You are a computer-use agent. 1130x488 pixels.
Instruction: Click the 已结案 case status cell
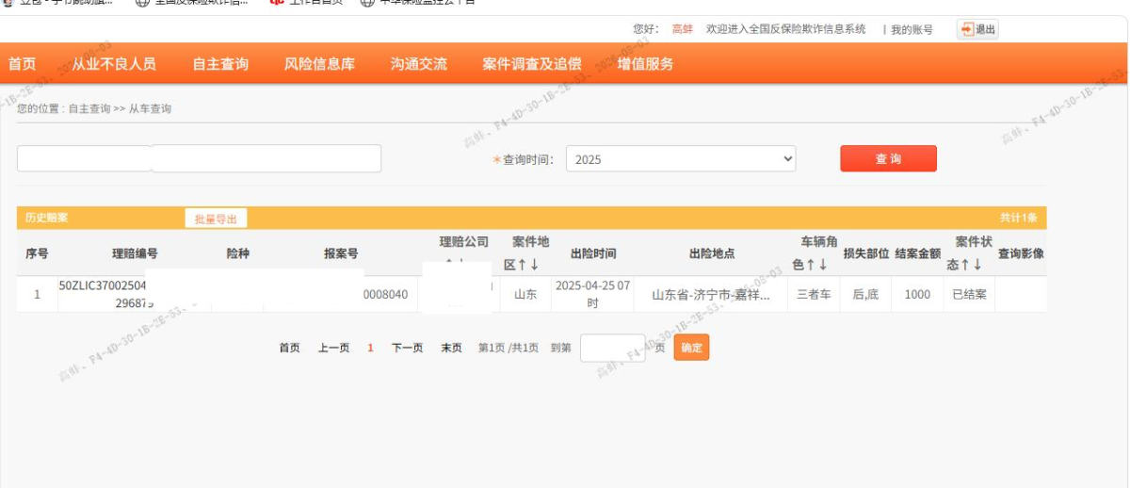click(969, 294)
